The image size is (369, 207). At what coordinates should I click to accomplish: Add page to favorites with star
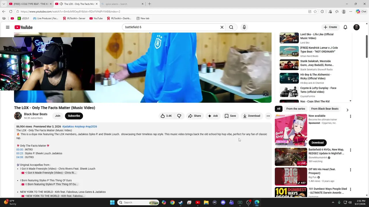315,11
